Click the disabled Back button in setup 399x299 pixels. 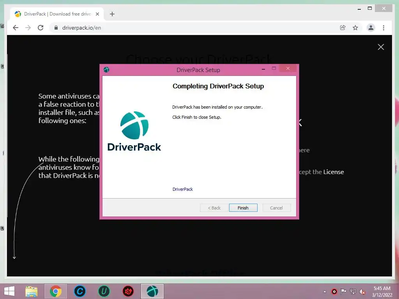point(214,208)
